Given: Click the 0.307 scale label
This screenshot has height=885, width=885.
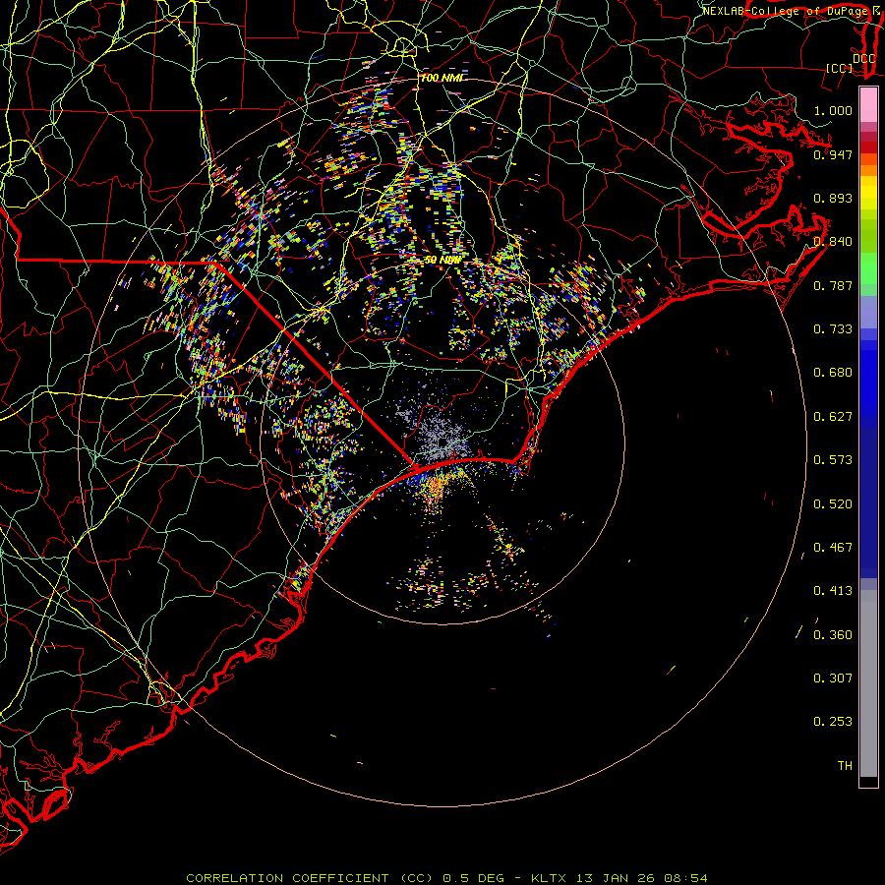Looking at the screenshot, I should pyautogui.click(x=833, y=678).
